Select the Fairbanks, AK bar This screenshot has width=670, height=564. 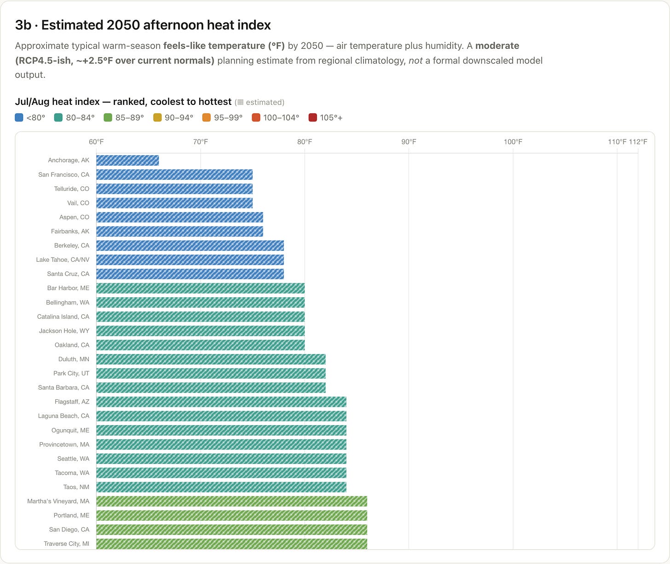click(179, 231)
